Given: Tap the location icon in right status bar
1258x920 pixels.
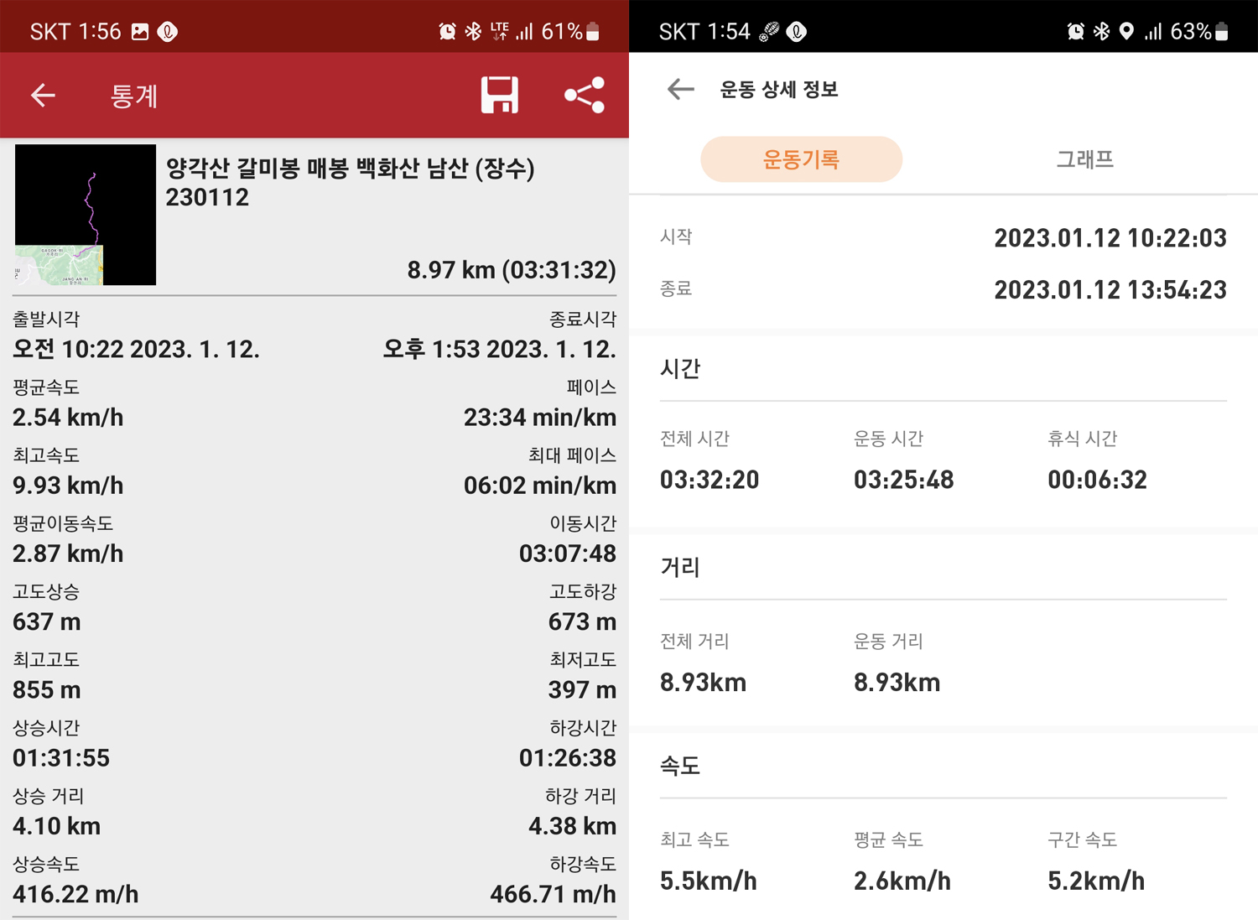Looking at the screenshot, I should 1126,32.
